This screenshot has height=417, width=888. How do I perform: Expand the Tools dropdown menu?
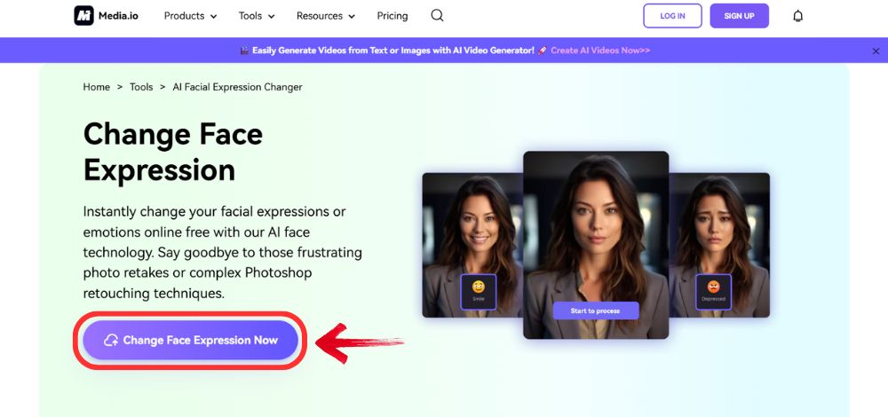click(x=257, y=16)
